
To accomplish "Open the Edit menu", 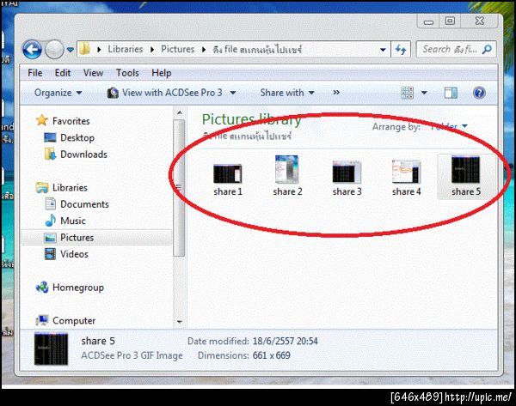I will pyautogui.click(x=63, y=73).
